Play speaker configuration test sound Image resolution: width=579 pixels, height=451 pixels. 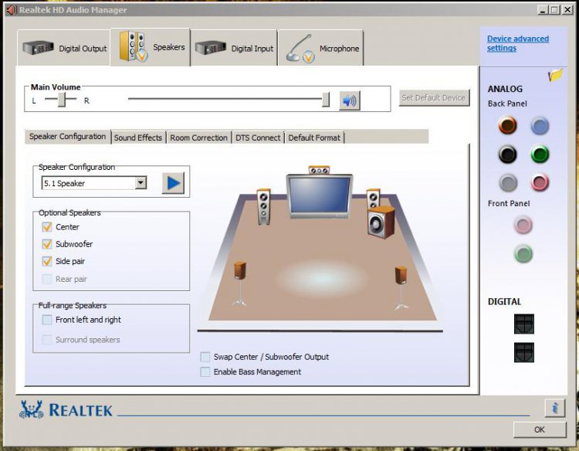click(173, 183)
